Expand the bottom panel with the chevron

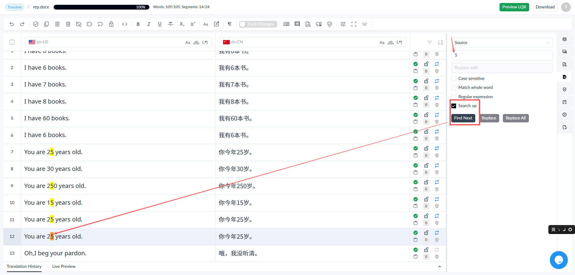[x=439, y=267]
